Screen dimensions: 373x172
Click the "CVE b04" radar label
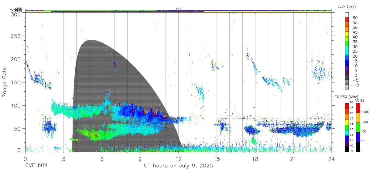36,166
